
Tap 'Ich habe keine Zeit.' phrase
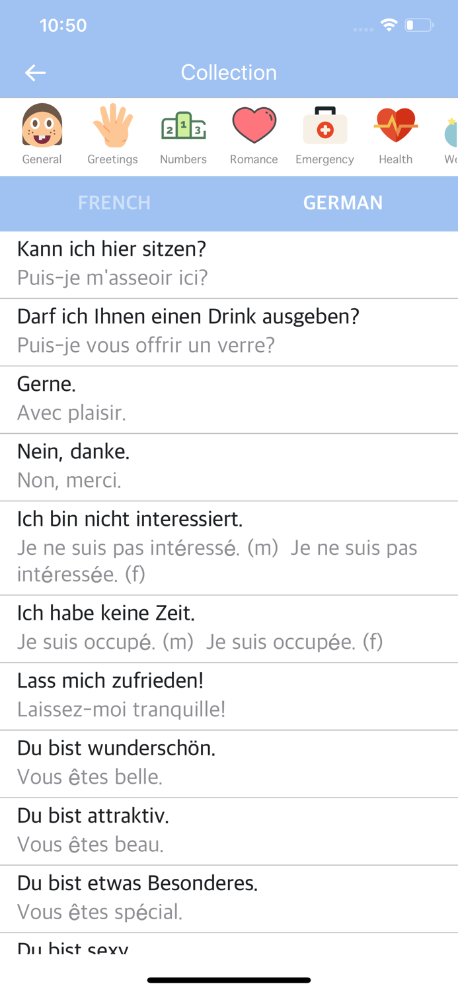tap(229, 627)
